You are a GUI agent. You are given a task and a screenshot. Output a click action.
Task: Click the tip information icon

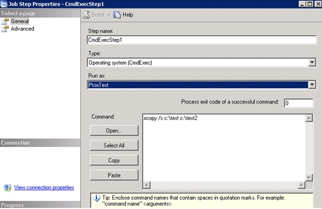97,198
